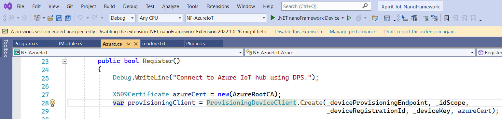This screenshot has width=502, height=119.
Task: Go to the previous bookmark icon
Action: tap(455, 18)
